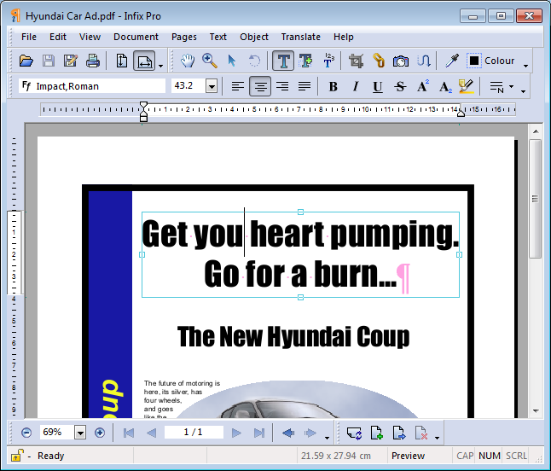551x471 pixels.
Task: Activate the Text edit tool
Action: point(283,61)
